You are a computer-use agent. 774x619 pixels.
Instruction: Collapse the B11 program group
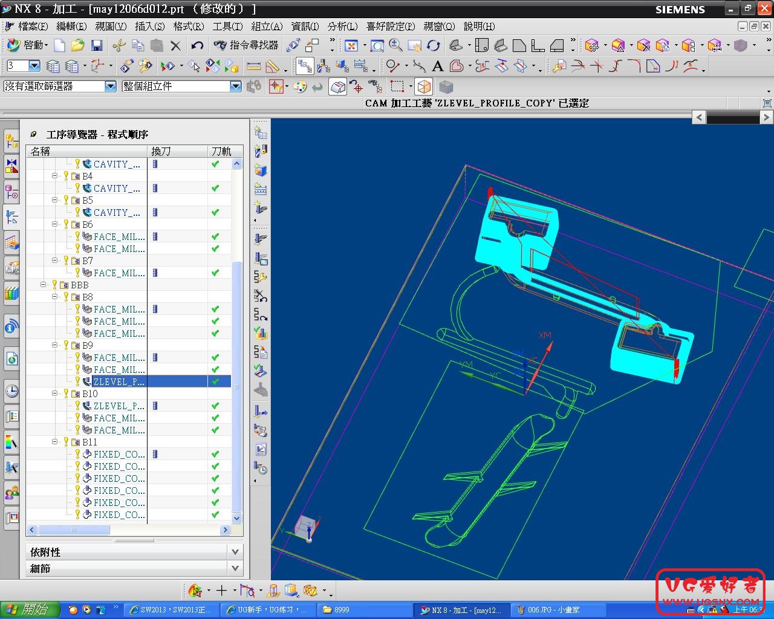55,442
